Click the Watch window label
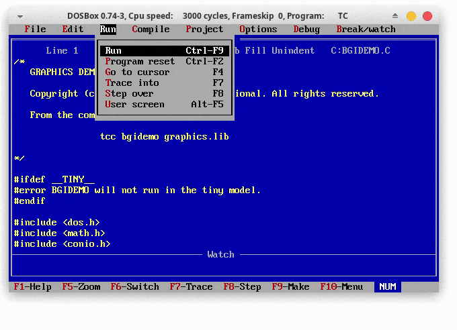The height and width of the screenshot is (330, 457). (x=220, y=255)
